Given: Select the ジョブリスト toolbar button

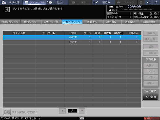Looking at the screenshot, I should click(x=34, y=2).
